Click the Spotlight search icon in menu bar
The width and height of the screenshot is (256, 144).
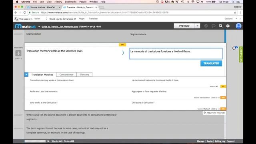click(x=233, y=2)
